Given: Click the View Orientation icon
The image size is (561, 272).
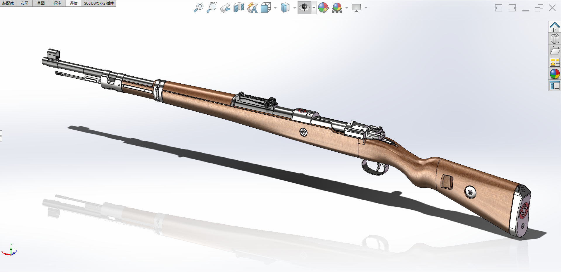Looking at the screenshot, I should [266, 8].
